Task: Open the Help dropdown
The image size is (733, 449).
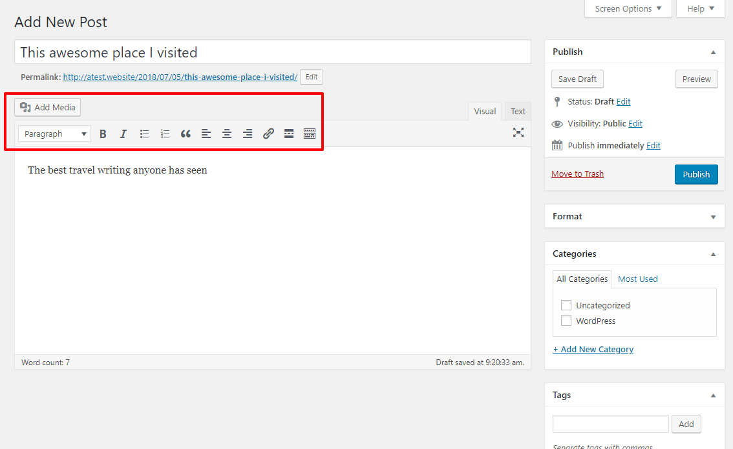Action: [x=700, y=9]
